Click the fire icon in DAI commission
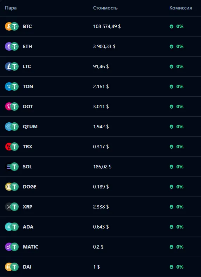This screenshot has height=277, width=201. pyautogui.click(x=171, y=267)
